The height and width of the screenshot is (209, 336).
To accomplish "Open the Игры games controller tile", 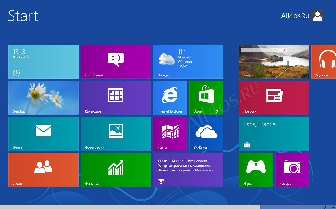I will [x=256, y=170].
